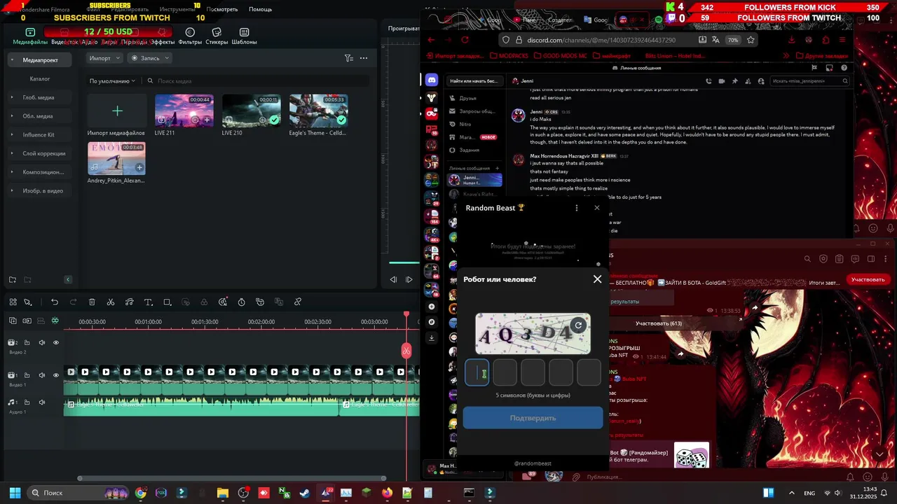Click the Delete trash icon in timeline toolbar
The height and width of the screenshot is (504, 897).
[92, 302]
